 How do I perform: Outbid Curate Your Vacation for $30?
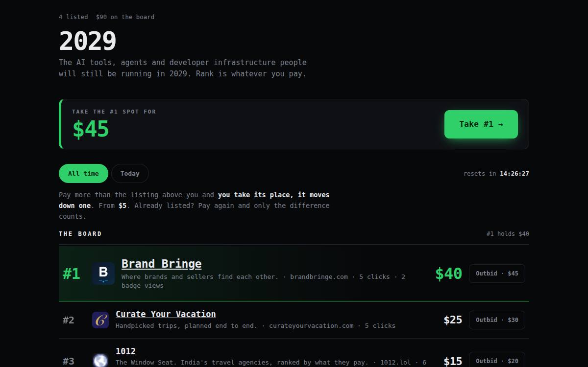497,320
